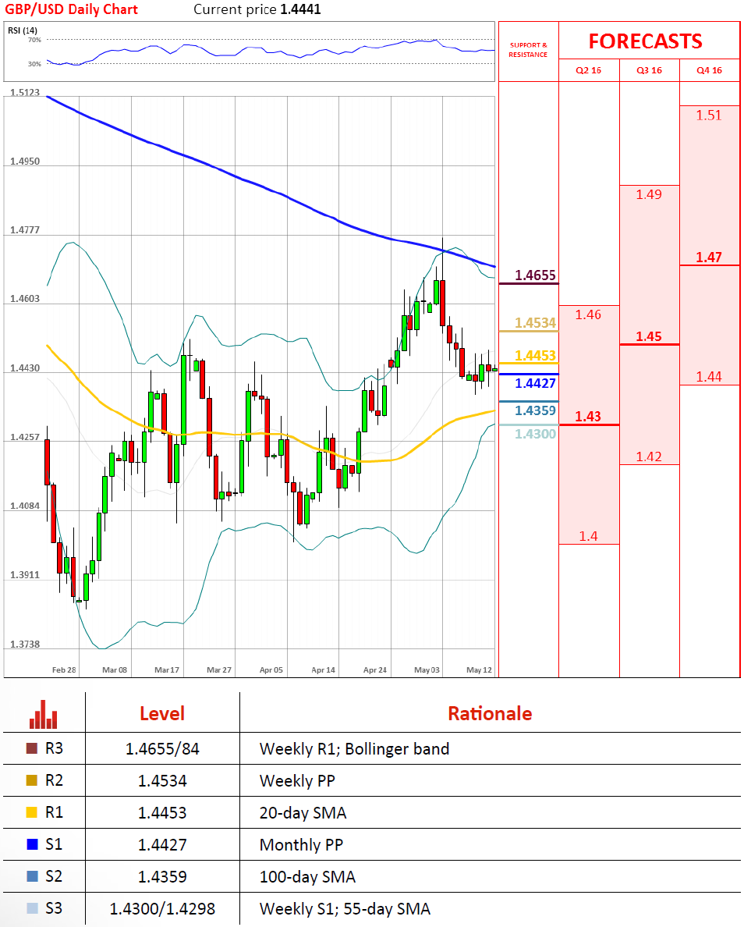
Task: Click the RSI (14) label
Action: pos(23,30)
